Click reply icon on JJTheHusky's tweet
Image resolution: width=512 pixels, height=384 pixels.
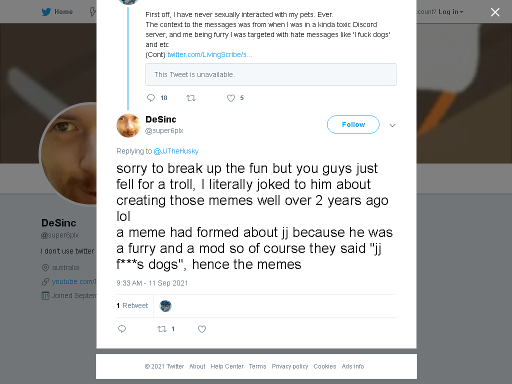(151, 98)
